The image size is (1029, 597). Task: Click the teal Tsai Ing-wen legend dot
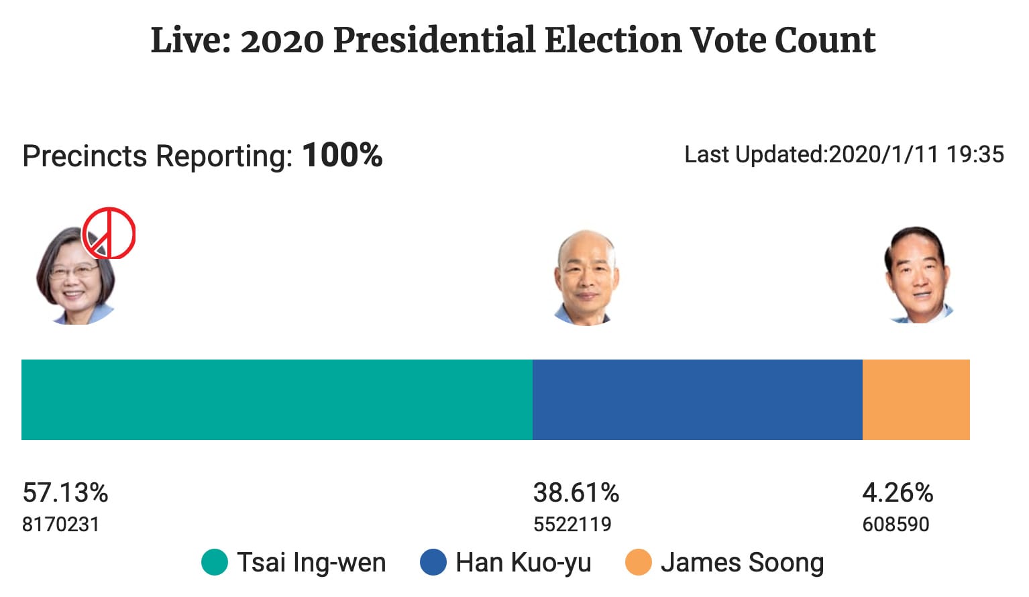215,562
